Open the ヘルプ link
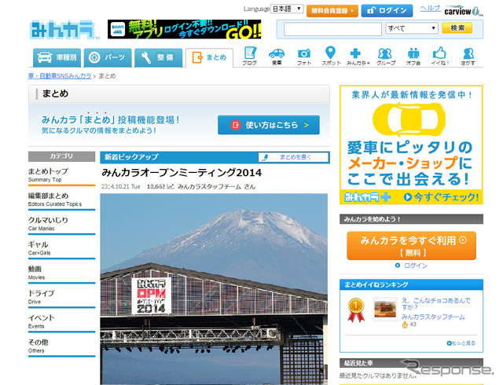 [x=430, y=9]
